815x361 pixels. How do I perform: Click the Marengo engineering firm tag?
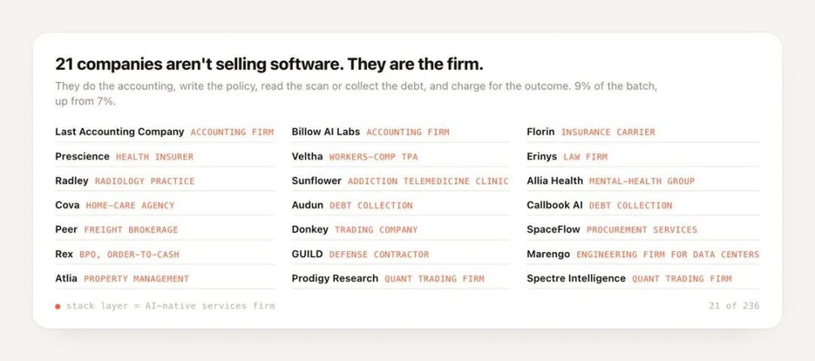point(668,254)
